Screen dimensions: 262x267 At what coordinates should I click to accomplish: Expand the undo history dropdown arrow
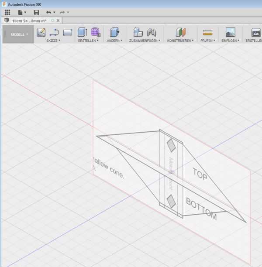54,12
